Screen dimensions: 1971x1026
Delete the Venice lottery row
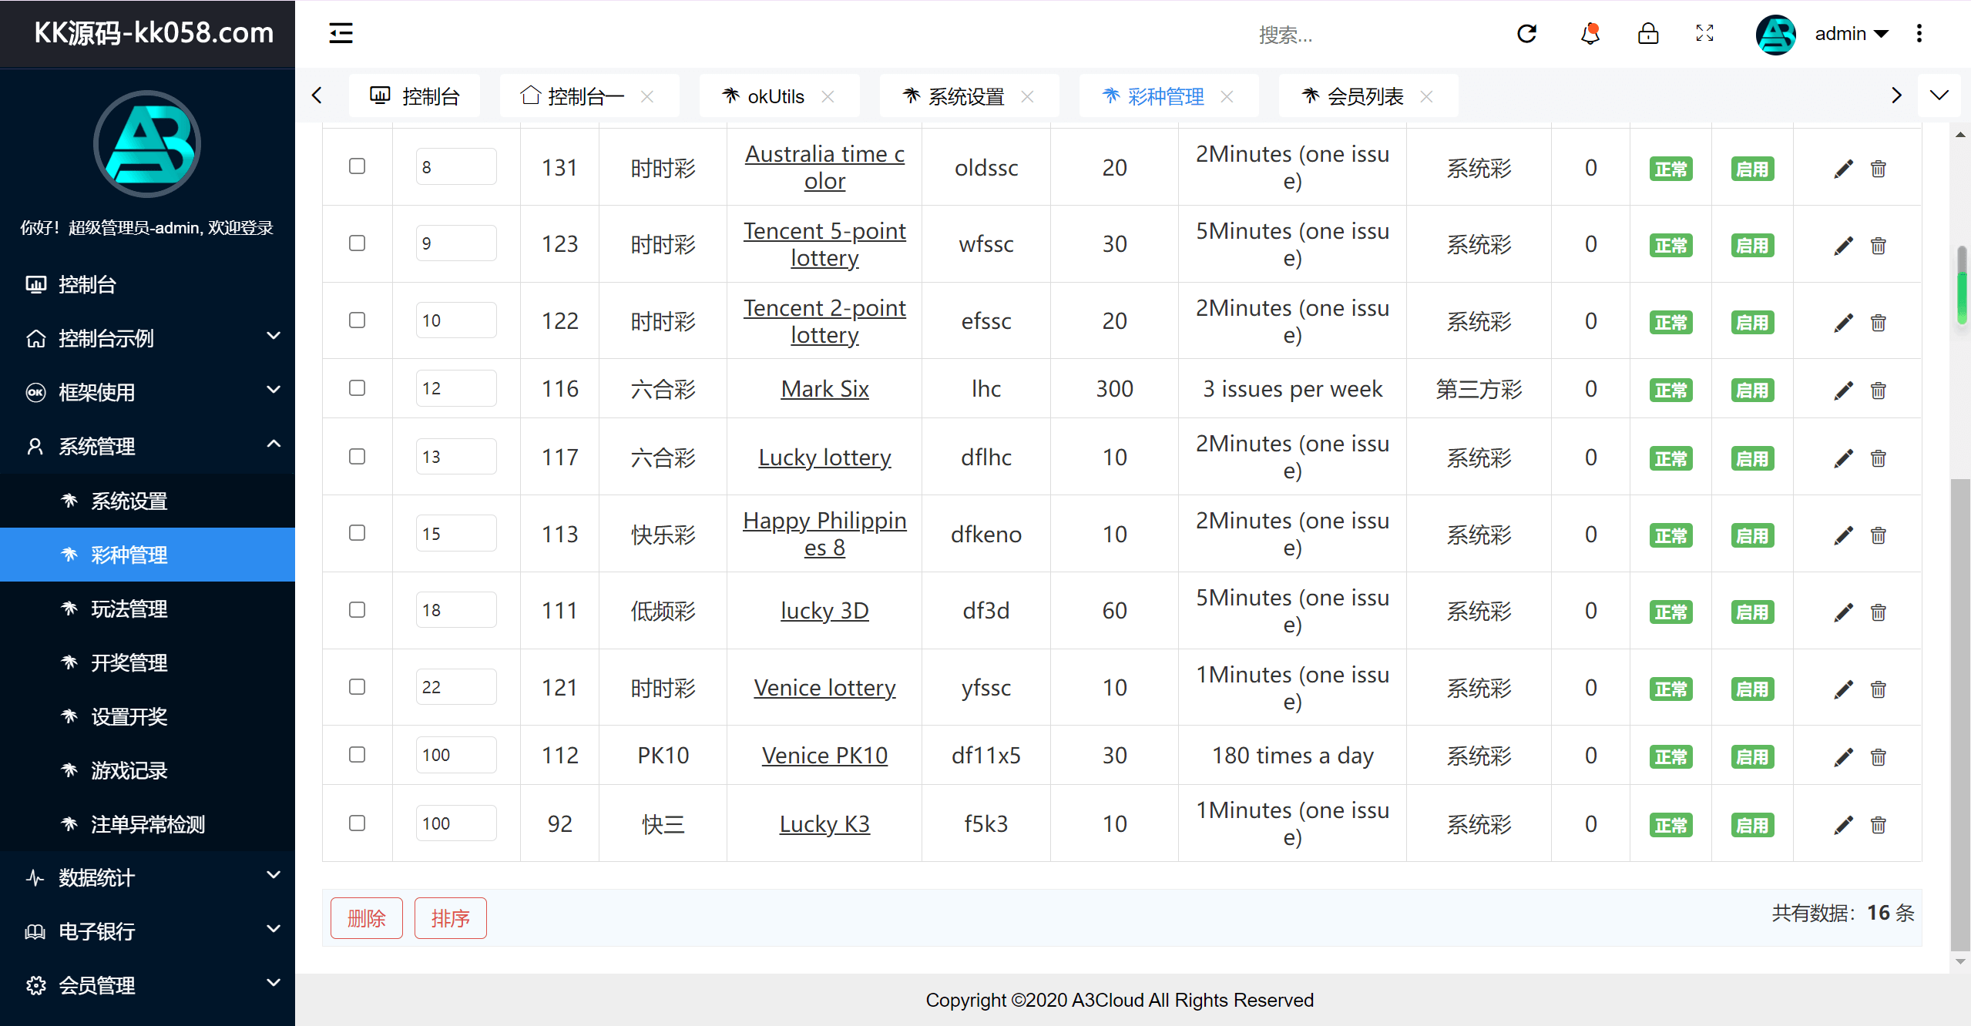coord(1878,689)
